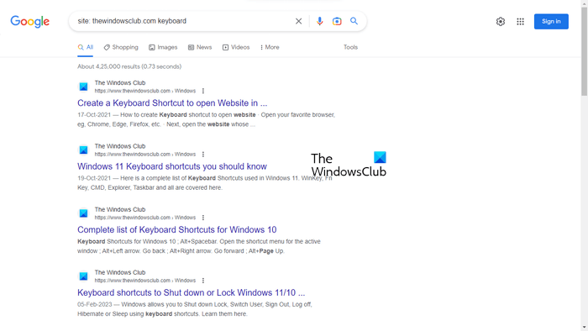Open 'Create a Keyboard Shortcut to open Website' link
Viewport: 588px width, 331px height.
pos(172,103)
